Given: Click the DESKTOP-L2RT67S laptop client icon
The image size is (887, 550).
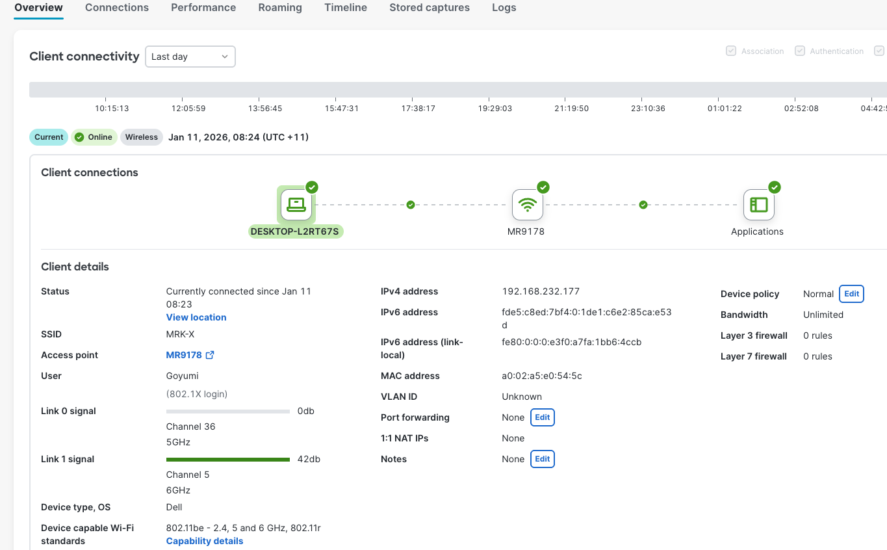Looking at the screenshot, I should pos(296,205).
